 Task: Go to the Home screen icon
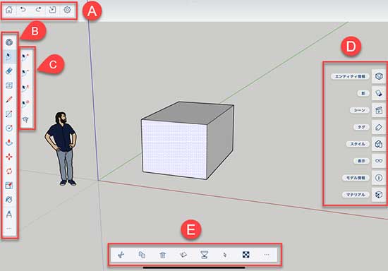coord(9,10)
